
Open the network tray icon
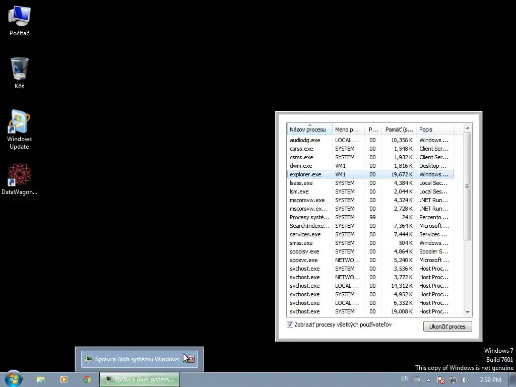(x=453, y=380)
